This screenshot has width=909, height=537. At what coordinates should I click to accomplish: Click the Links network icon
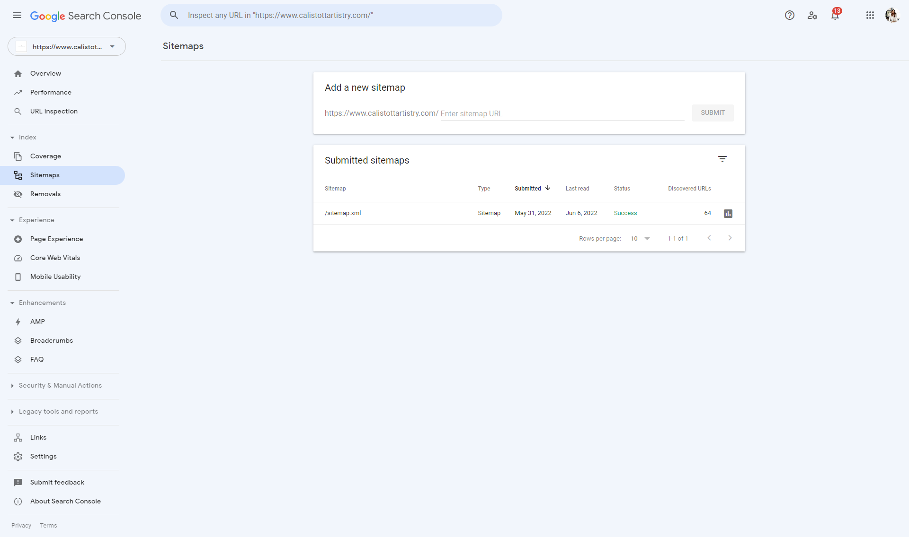pos(18,438)
